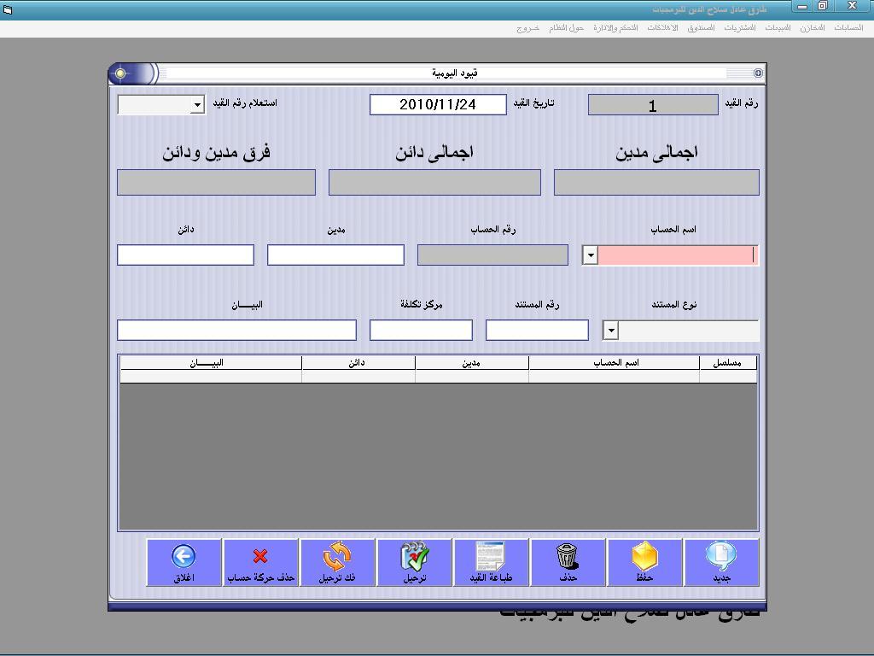Click the مدين (debit) amount input field
This screenshot has width=874, height=656.
pos(335,255)
